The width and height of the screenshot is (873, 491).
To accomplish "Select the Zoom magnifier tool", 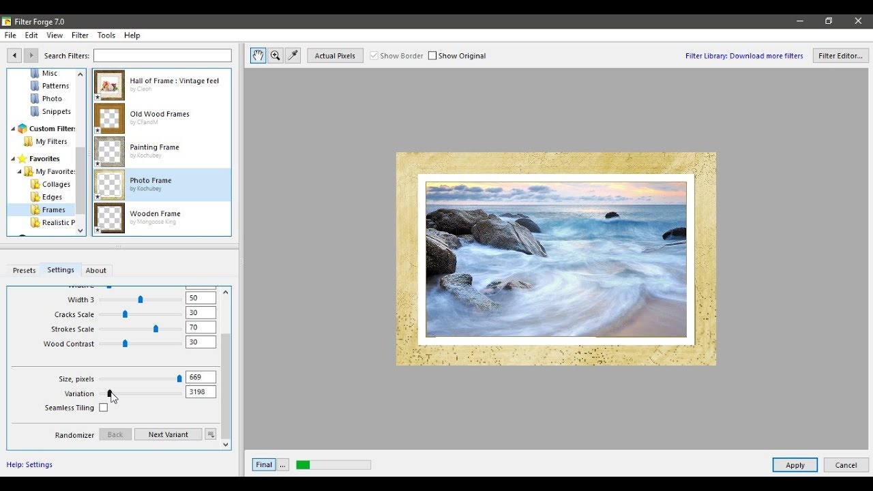I will pos(276,56).
